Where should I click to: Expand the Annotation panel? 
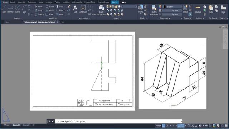click(x=84, y=18)
